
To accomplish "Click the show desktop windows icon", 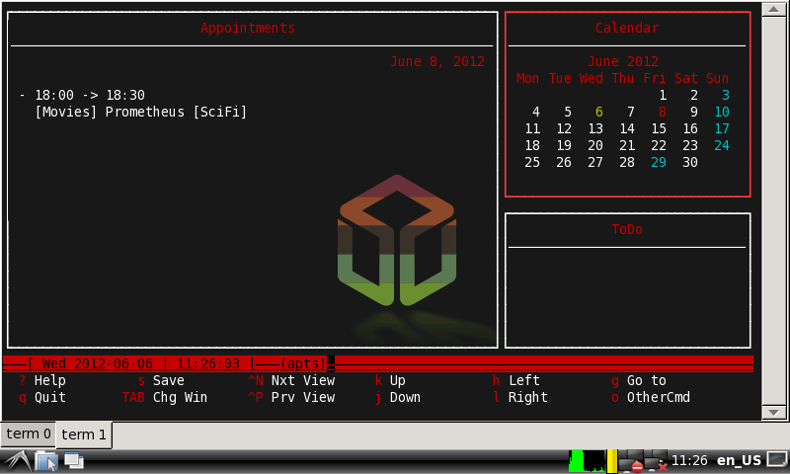I will (74, 461).
